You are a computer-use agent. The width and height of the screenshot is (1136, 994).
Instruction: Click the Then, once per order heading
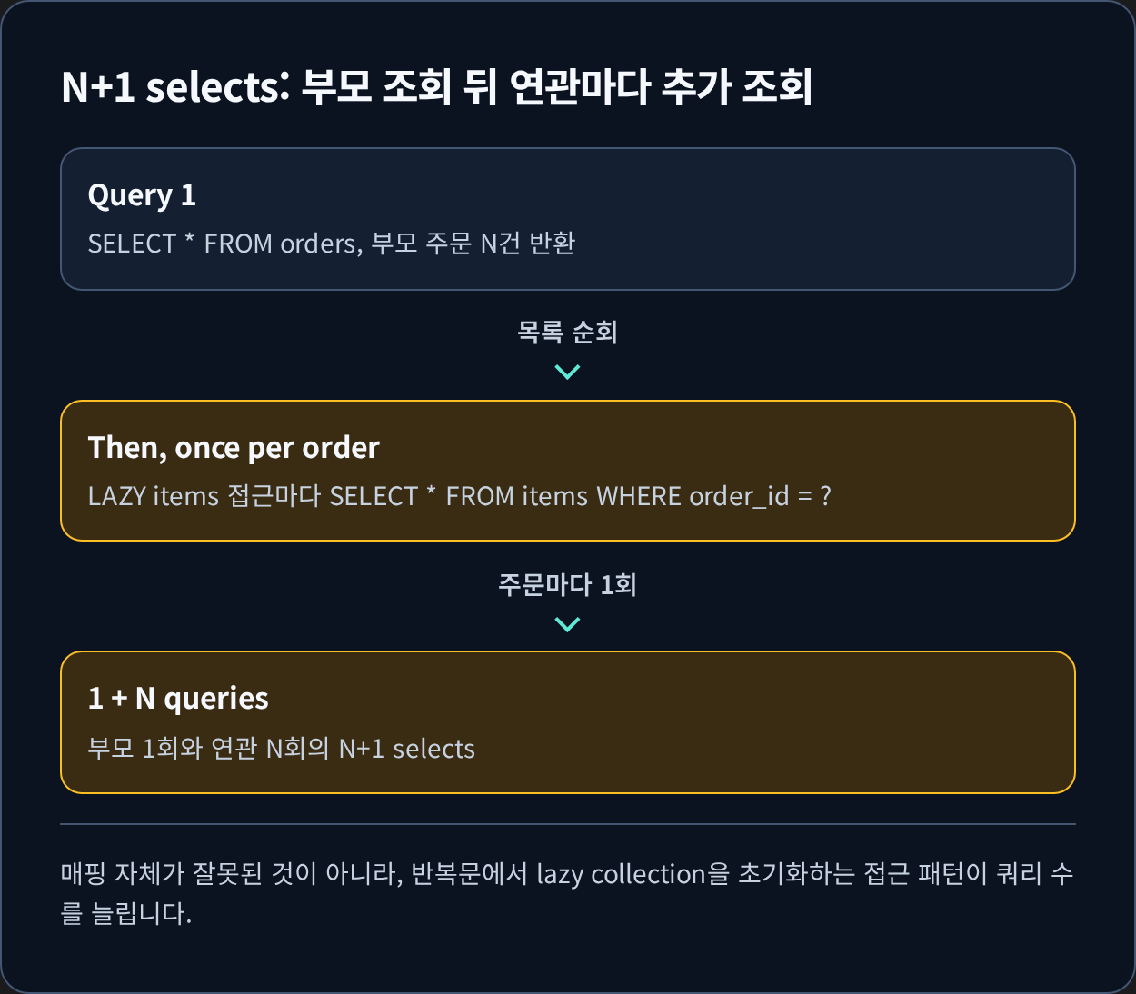coord(234,448)
